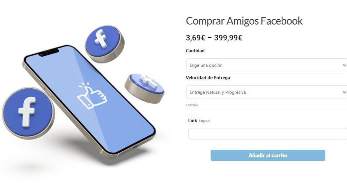Click the tilted Facebook coin beside the phone
This screenshot has width=347, height=195.
click(x=144, y=88)
